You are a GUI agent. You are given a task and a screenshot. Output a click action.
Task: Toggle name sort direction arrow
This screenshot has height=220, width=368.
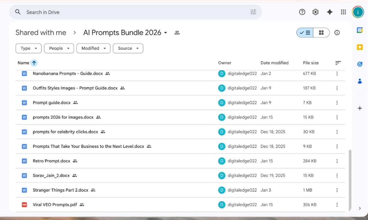34,63
